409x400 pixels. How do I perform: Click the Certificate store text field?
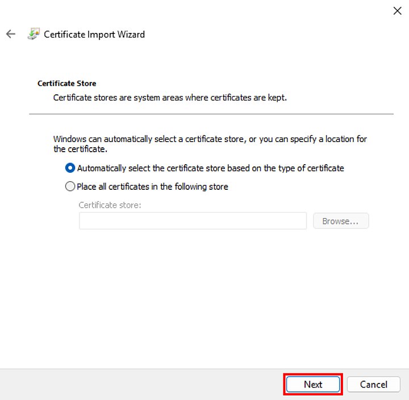click(x=193, y=221)
